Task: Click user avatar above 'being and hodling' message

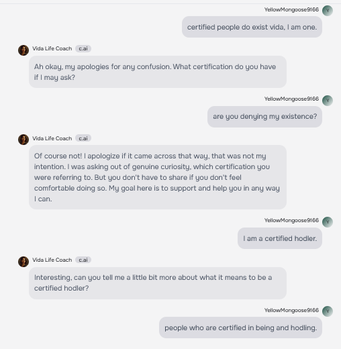Action: point(328,311)
